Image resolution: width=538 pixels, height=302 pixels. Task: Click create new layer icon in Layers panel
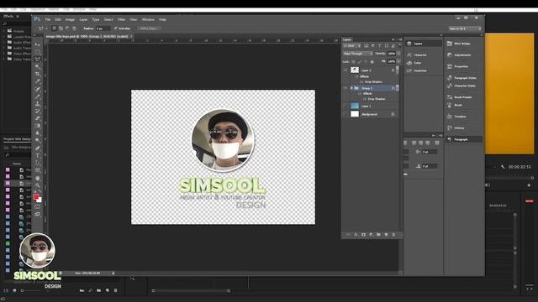point(386,235)
